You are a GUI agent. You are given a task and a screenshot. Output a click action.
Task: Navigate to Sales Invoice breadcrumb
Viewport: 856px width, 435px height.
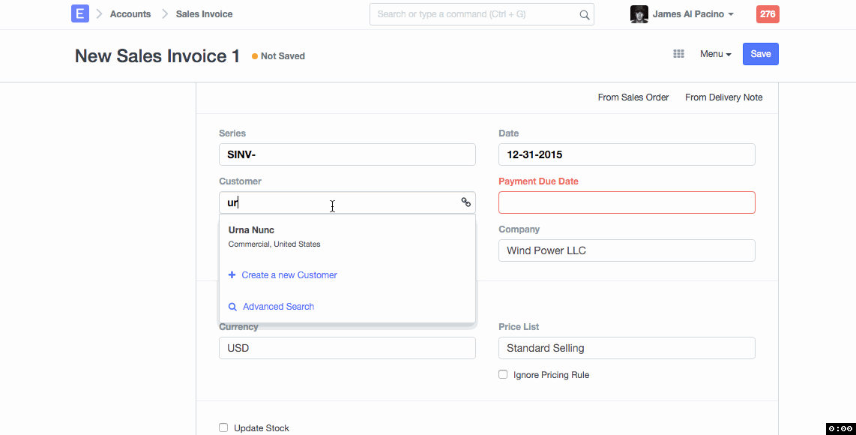pyautogui.click(x=204, y=14)
